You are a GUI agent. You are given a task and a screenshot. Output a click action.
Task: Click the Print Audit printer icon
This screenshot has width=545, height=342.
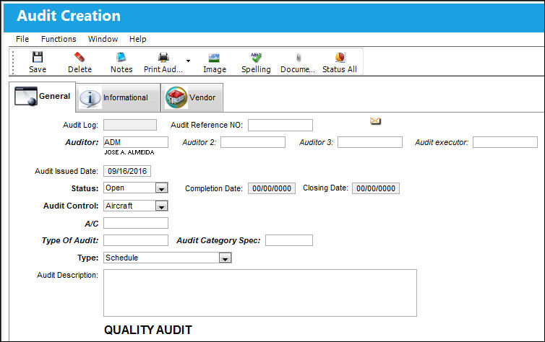point(163,57)
